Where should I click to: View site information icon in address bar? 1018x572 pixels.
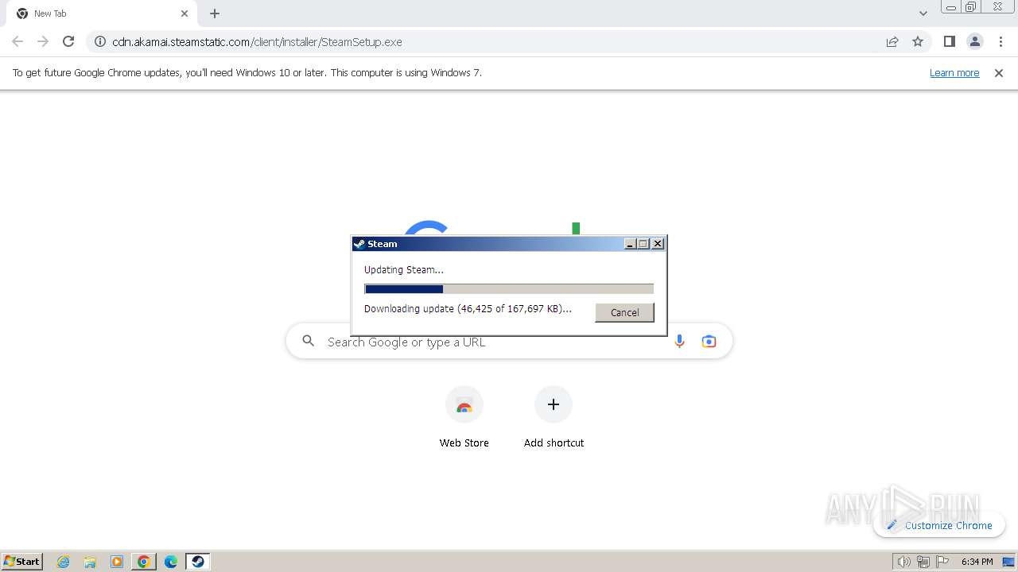100,41
